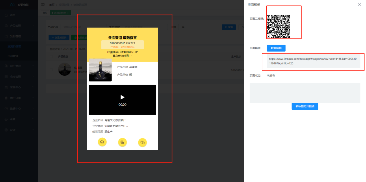The image size is (366, 182).
Task: Click the 复制链接 button
Action: 276,48
